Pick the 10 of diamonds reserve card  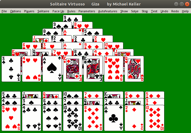click(155, 118)
